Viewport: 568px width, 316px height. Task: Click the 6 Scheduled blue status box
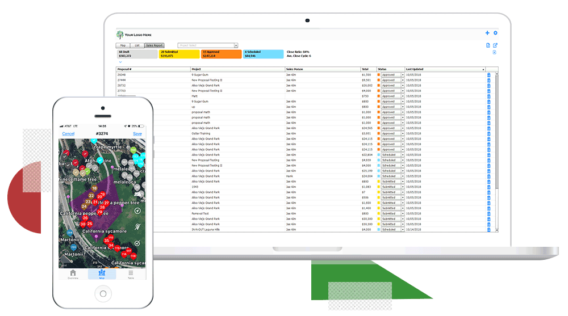[x=263, y=54]
